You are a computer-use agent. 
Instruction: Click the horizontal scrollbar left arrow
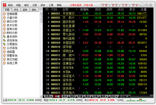(x=121, y=96)
